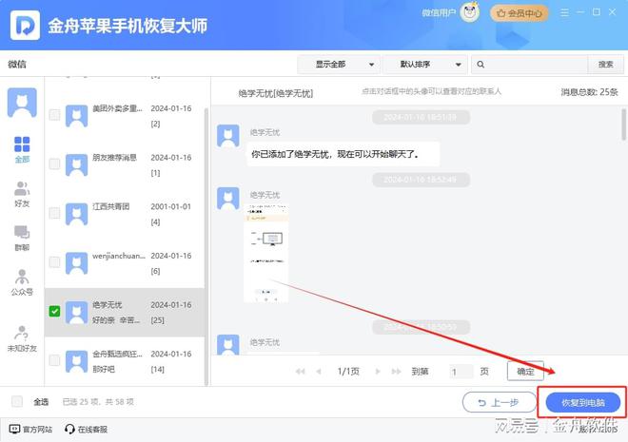The height and width of the screenshot is (442, 628).
Task: Expand the 显示全部 filter dropdown
Action: (x=339, y=65)
